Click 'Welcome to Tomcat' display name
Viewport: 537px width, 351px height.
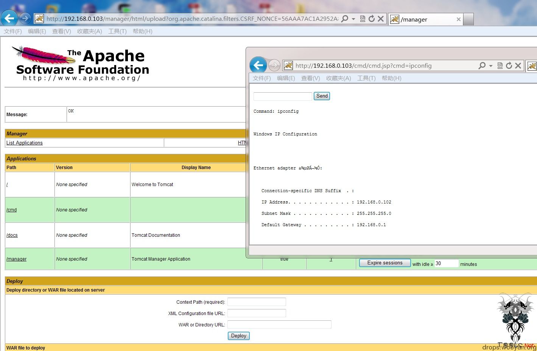tap(153, 185)
